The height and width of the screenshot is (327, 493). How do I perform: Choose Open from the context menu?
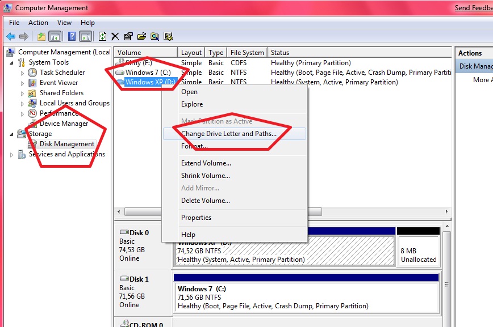[x=235, y=92]
